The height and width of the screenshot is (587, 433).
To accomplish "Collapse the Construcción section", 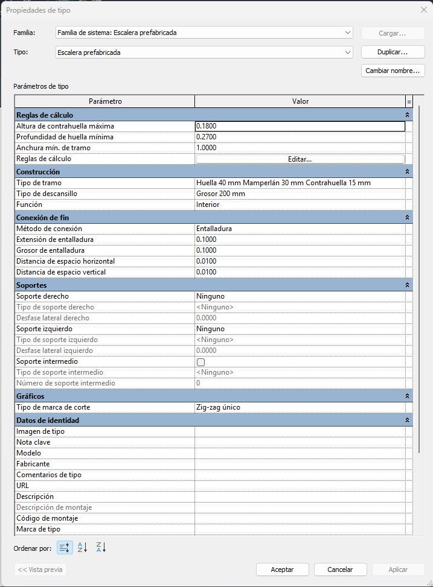I will [x=408, y=172].
